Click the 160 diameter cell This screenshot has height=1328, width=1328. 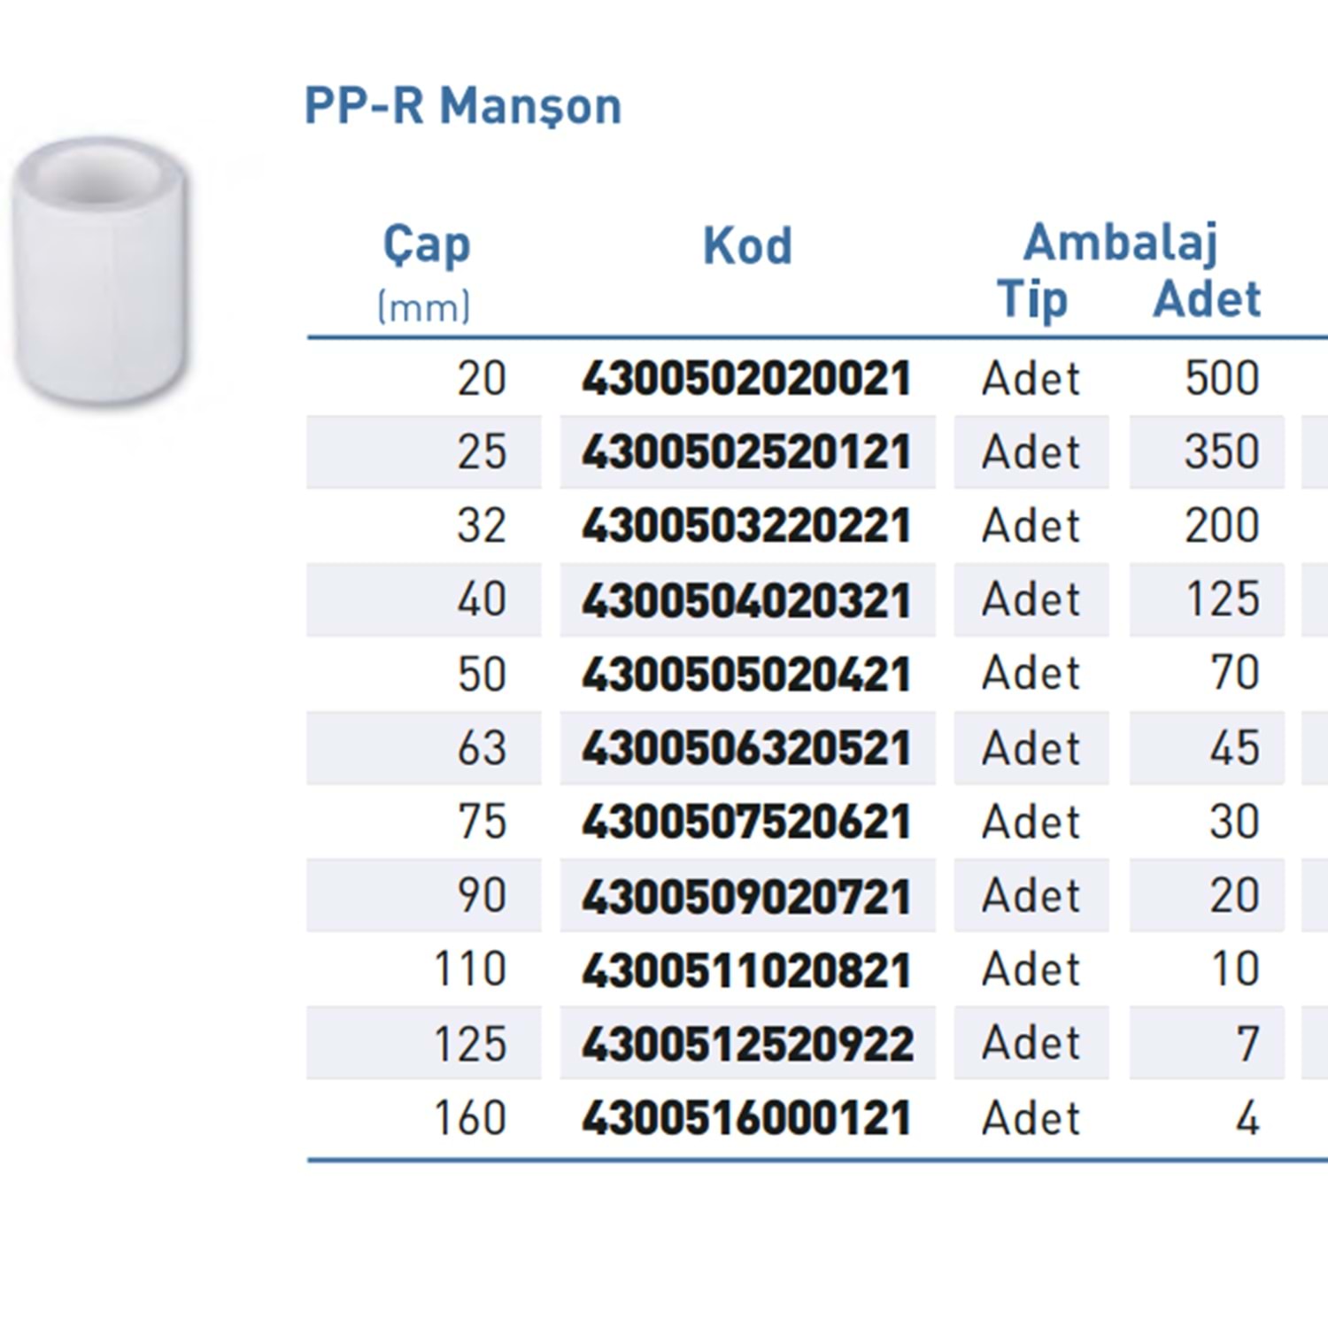(470, 1117)
